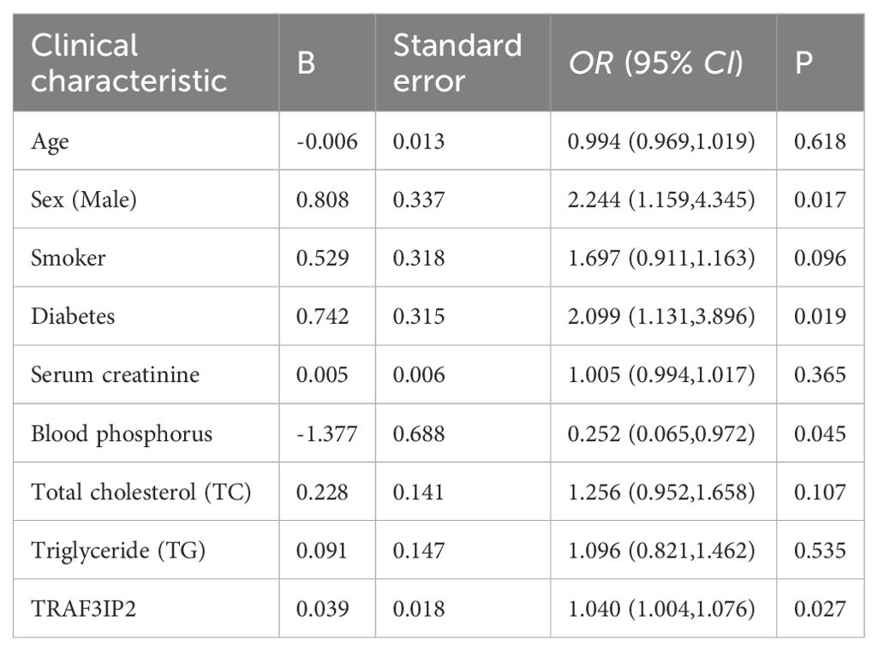
Task: Select the -1.377 B value cell
Action: point(327,433)
